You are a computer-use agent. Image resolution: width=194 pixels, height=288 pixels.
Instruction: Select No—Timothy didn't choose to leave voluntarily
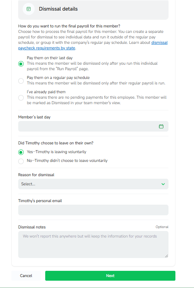(x=21, y=161)
